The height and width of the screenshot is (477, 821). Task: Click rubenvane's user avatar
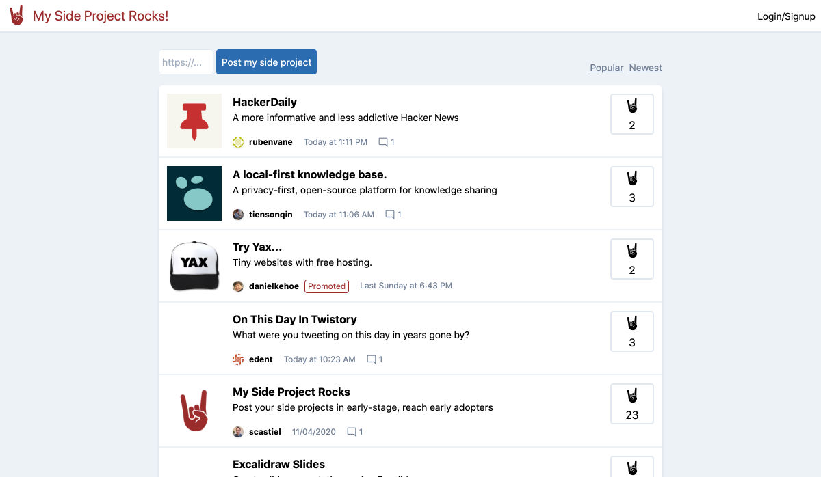click(x=238, y=142)
